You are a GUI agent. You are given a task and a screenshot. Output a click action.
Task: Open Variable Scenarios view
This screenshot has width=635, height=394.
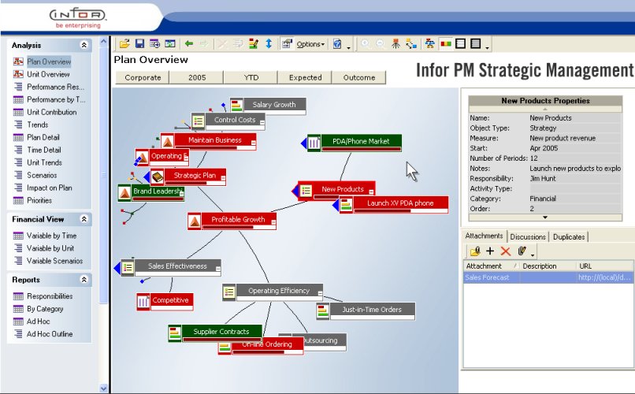point(54,261)
